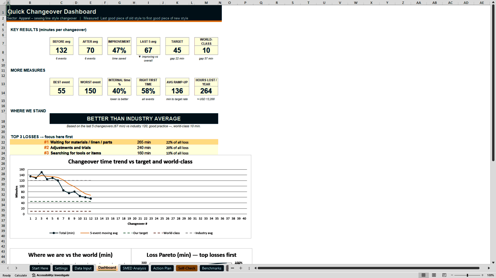Select the Dashboard sheet tab
This screenshot has width=496, height=278.
pos(107,268)
